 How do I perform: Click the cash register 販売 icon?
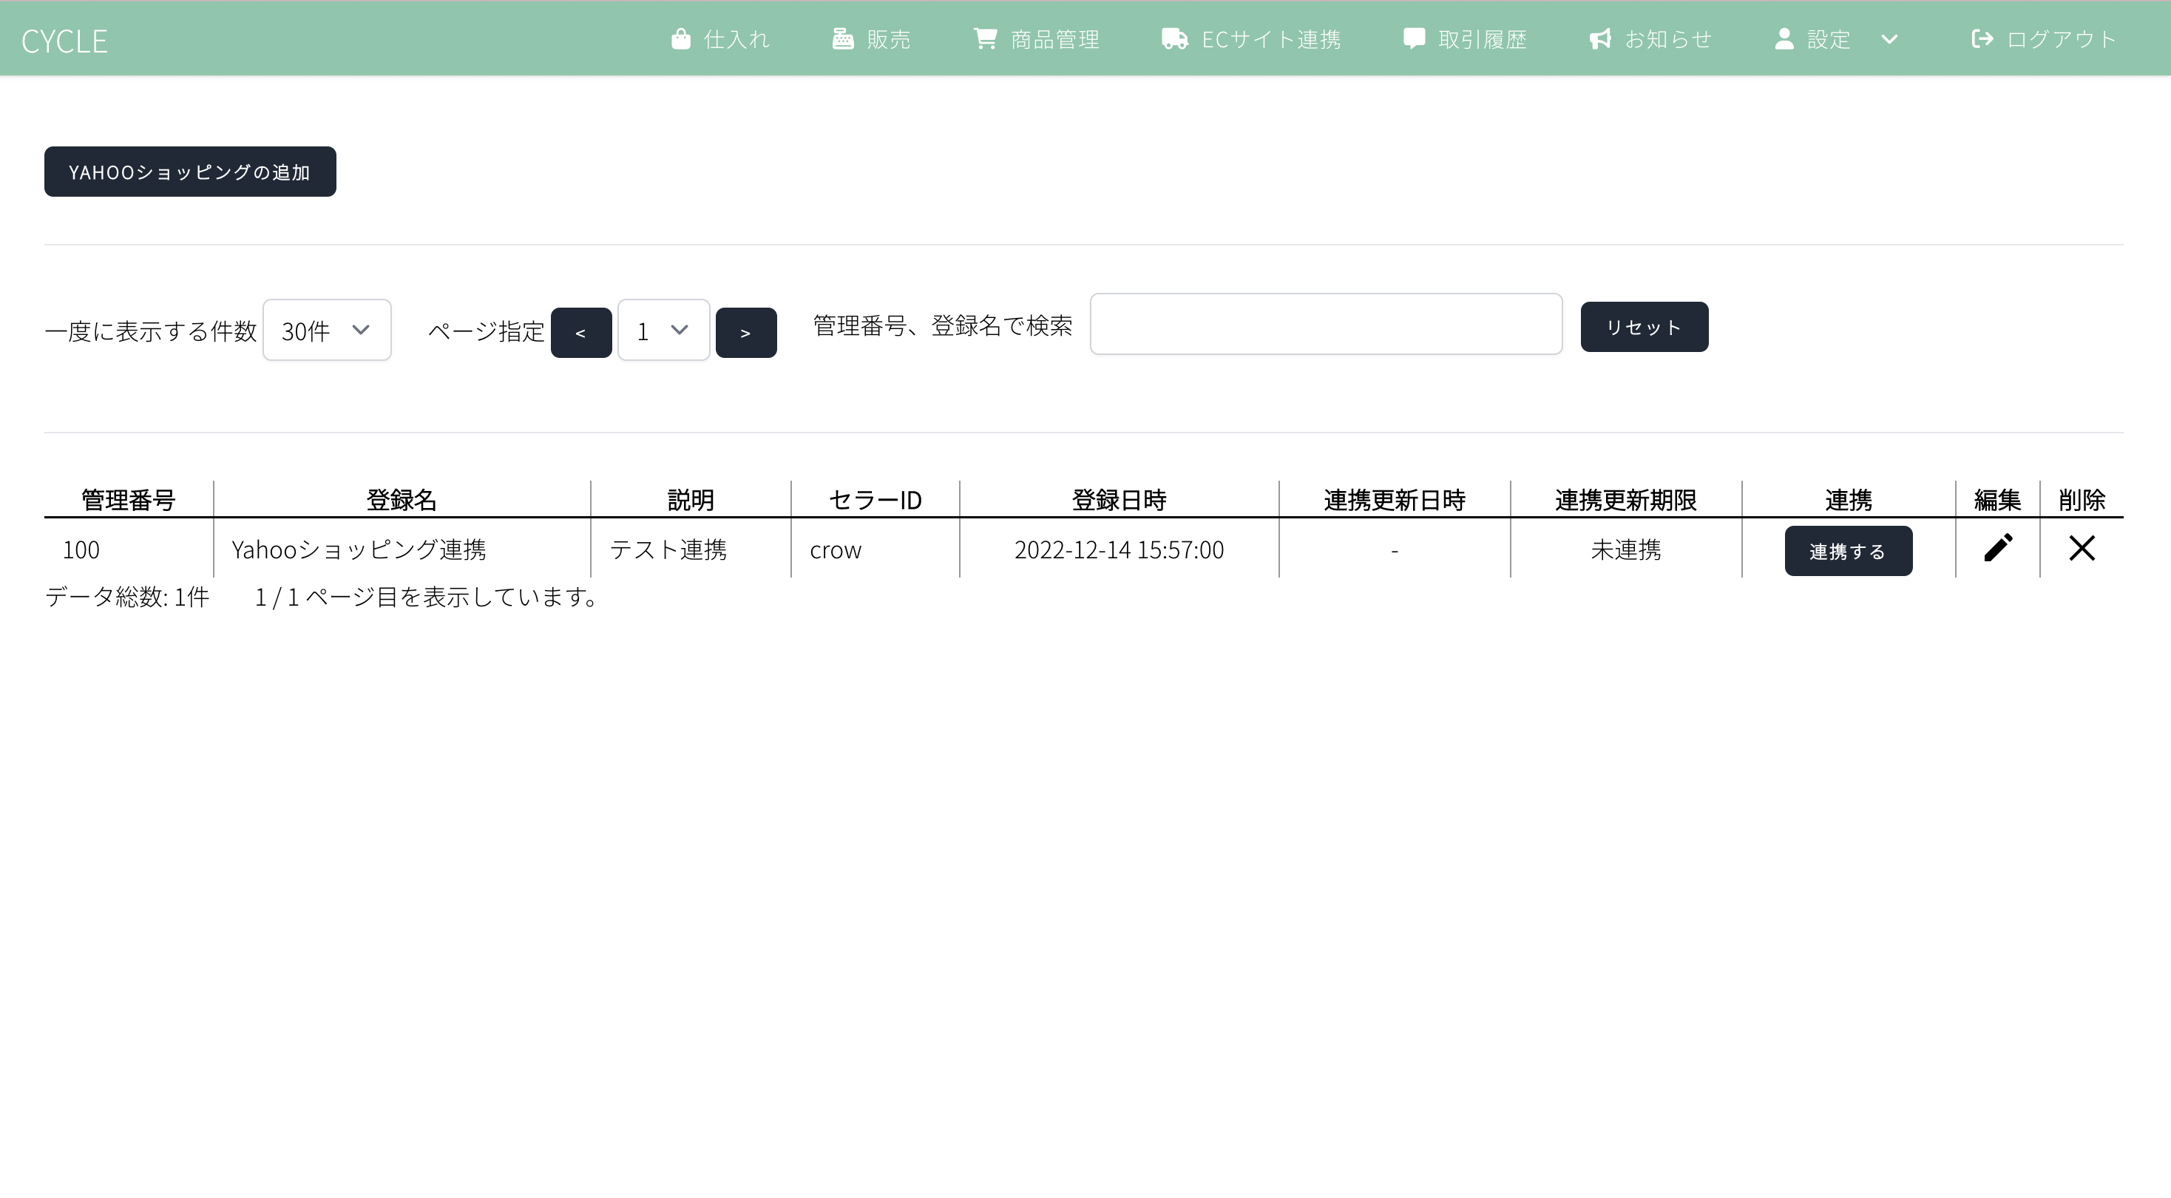pyautogui.click(x=843, y=38)
